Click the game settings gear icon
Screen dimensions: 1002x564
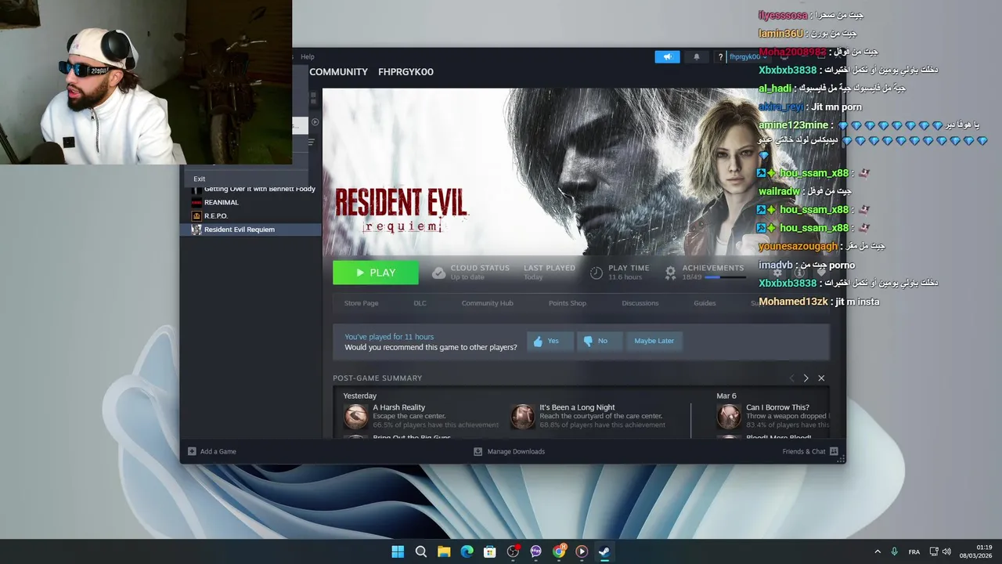click(777, 273)
